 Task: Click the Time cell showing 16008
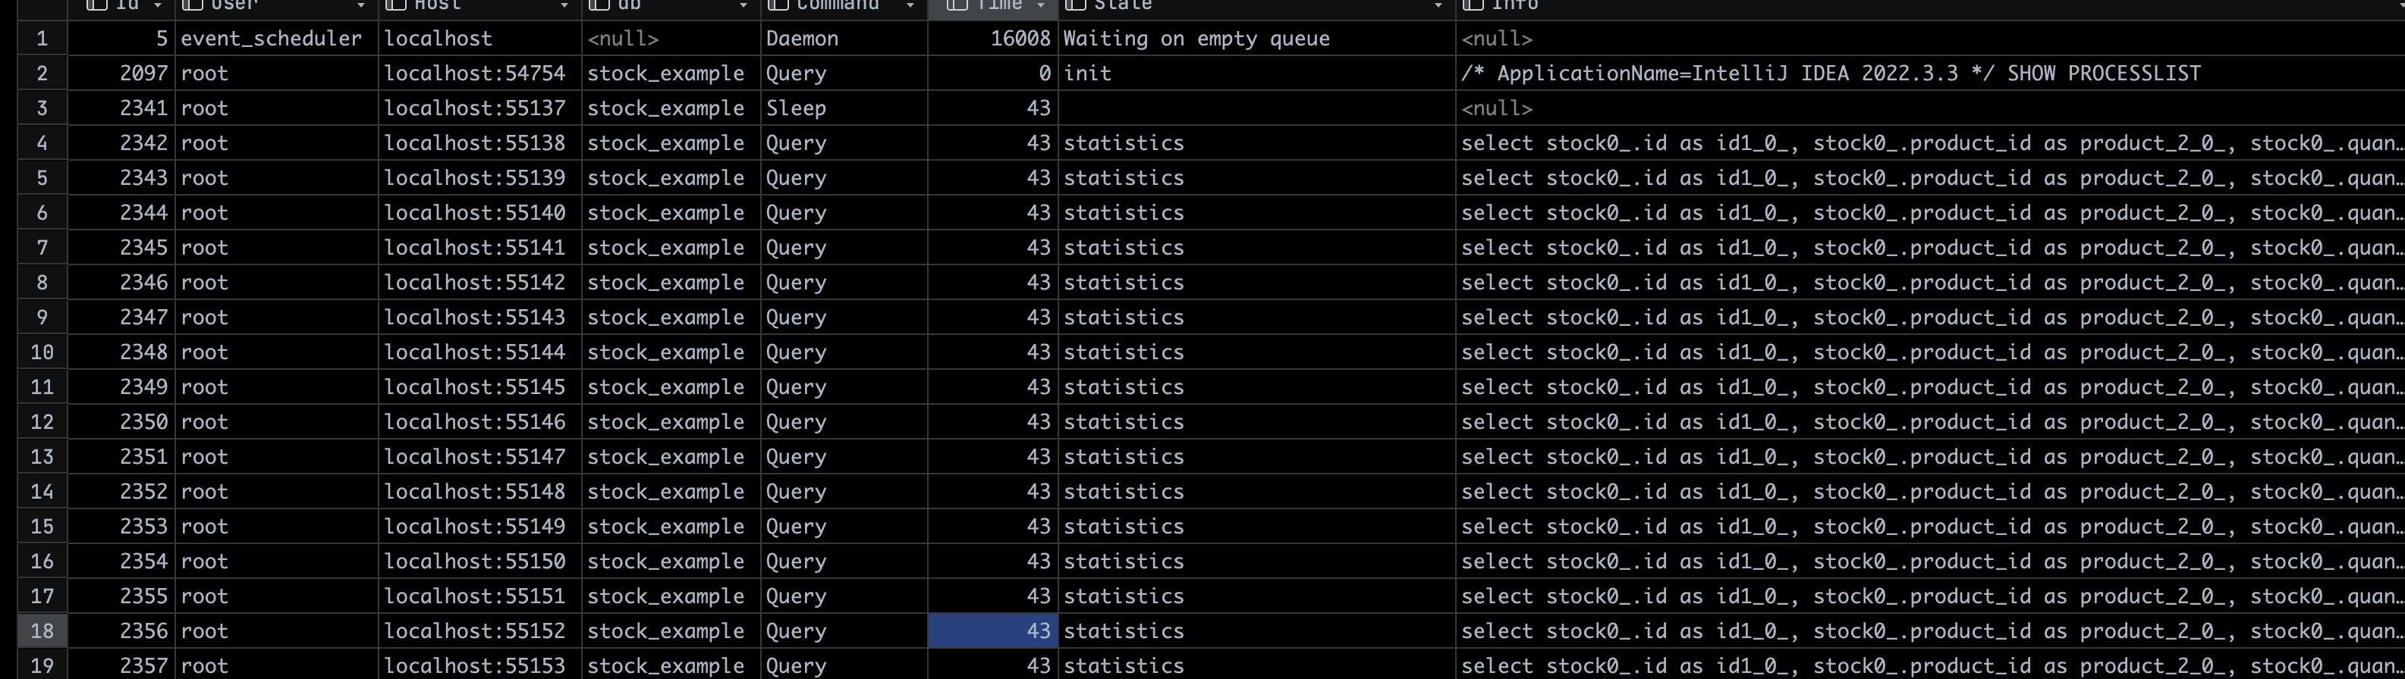(992, 38)
